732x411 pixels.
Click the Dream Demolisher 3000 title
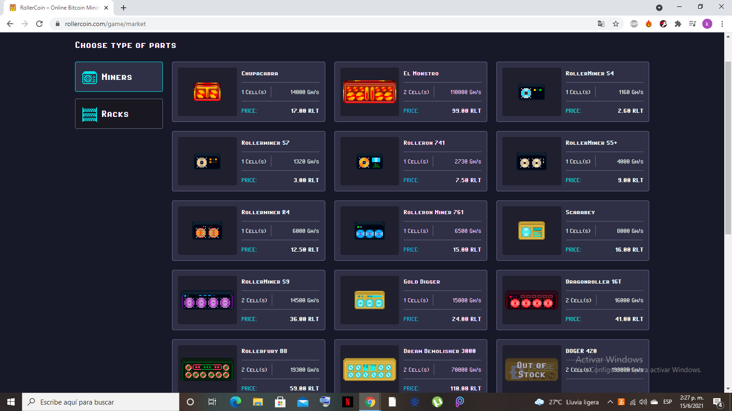click(439, 351)
